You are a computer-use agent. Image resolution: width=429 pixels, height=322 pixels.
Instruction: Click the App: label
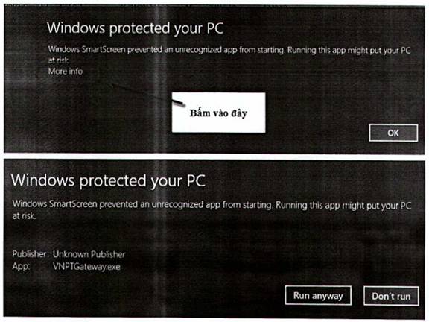pos(21,266)
